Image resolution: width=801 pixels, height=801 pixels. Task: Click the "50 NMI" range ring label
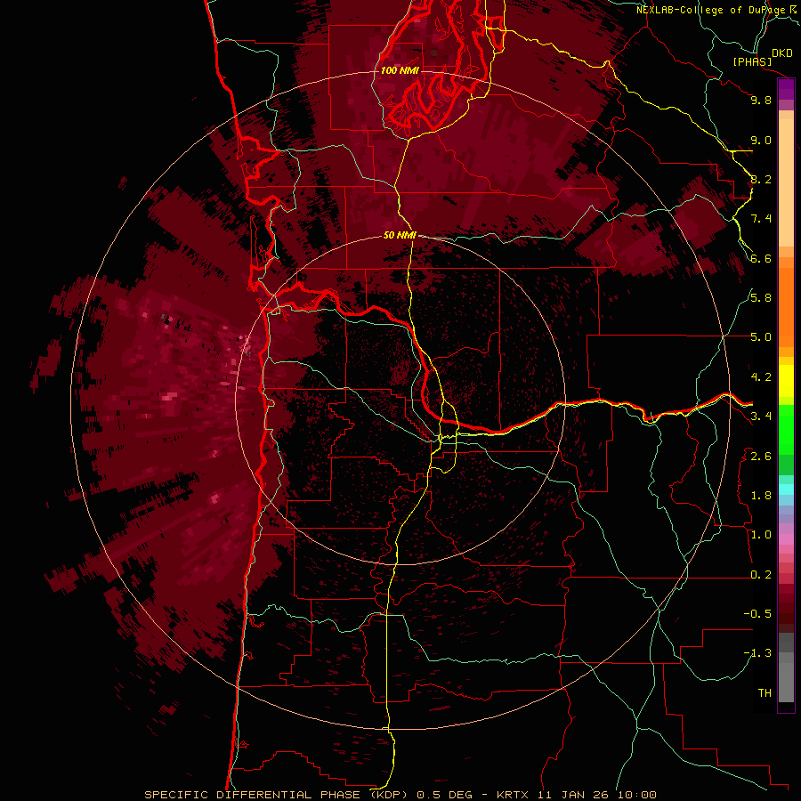pos(400,235)
